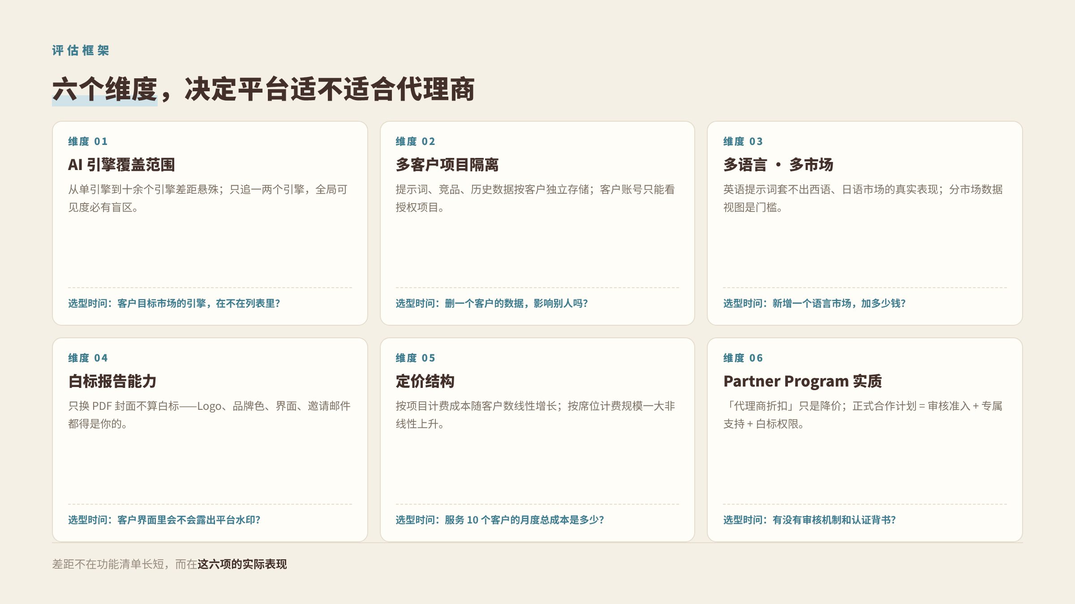Select the 维度 04 label
1075x604 pixels.
88,358
